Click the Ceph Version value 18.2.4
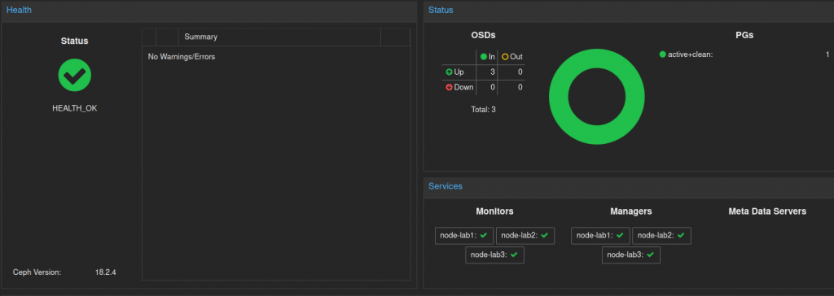The height and width of the screenshot is (296, 834). tap(105, 272)
